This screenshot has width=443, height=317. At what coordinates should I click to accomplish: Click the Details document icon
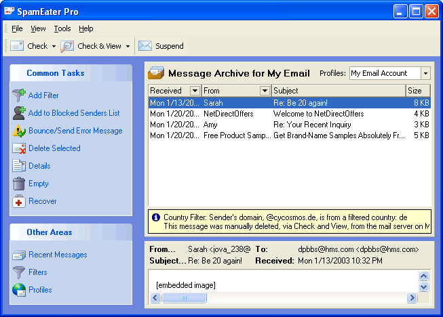tap(19, 166)
